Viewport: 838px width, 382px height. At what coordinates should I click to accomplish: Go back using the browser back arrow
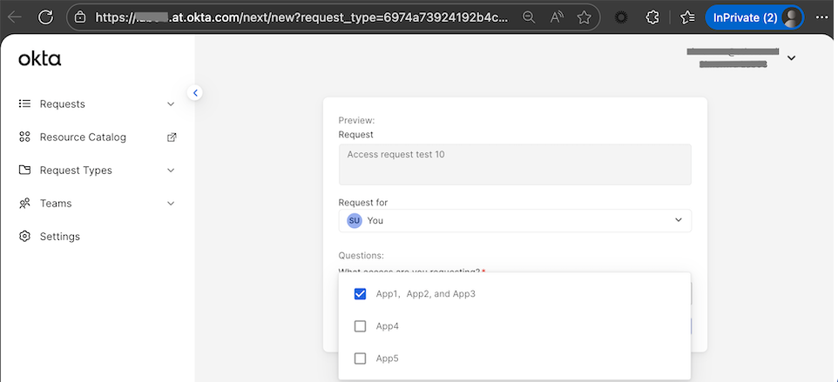pyautogui.click(x=15, y=17)
